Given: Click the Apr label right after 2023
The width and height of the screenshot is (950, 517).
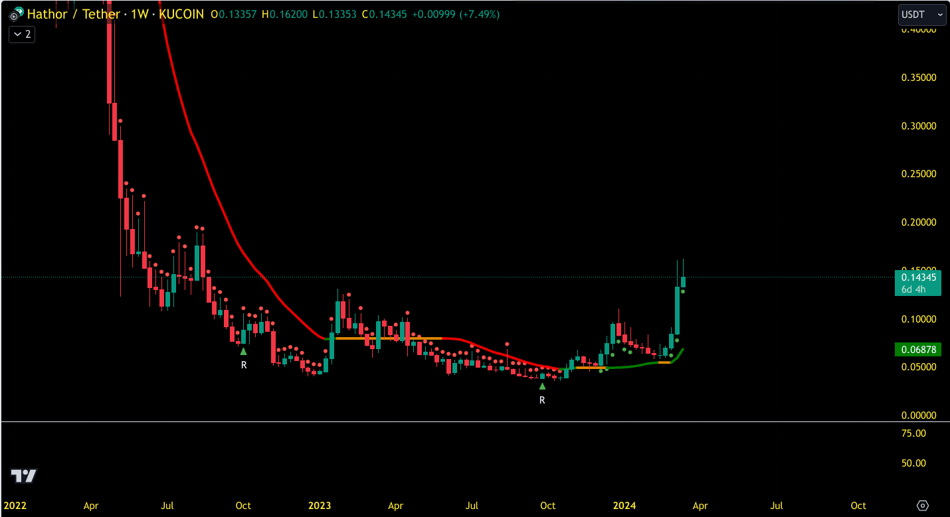Looking at the screenshot, I should (396, 506).
